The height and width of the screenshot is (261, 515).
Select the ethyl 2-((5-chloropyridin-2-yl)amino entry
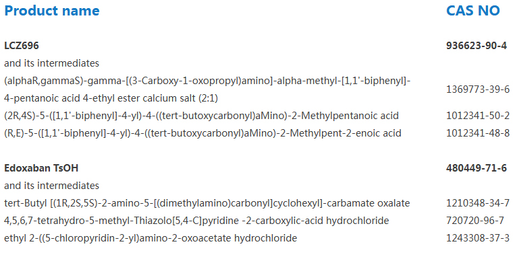point(151,237)
